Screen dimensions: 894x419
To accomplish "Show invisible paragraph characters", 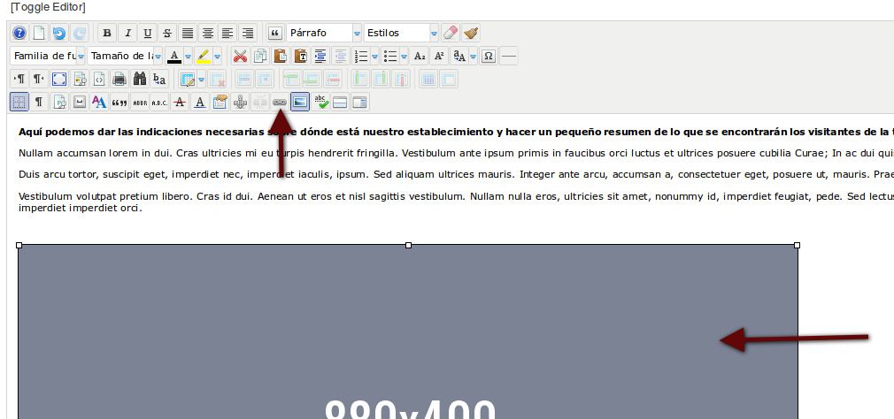I will 38,102.
